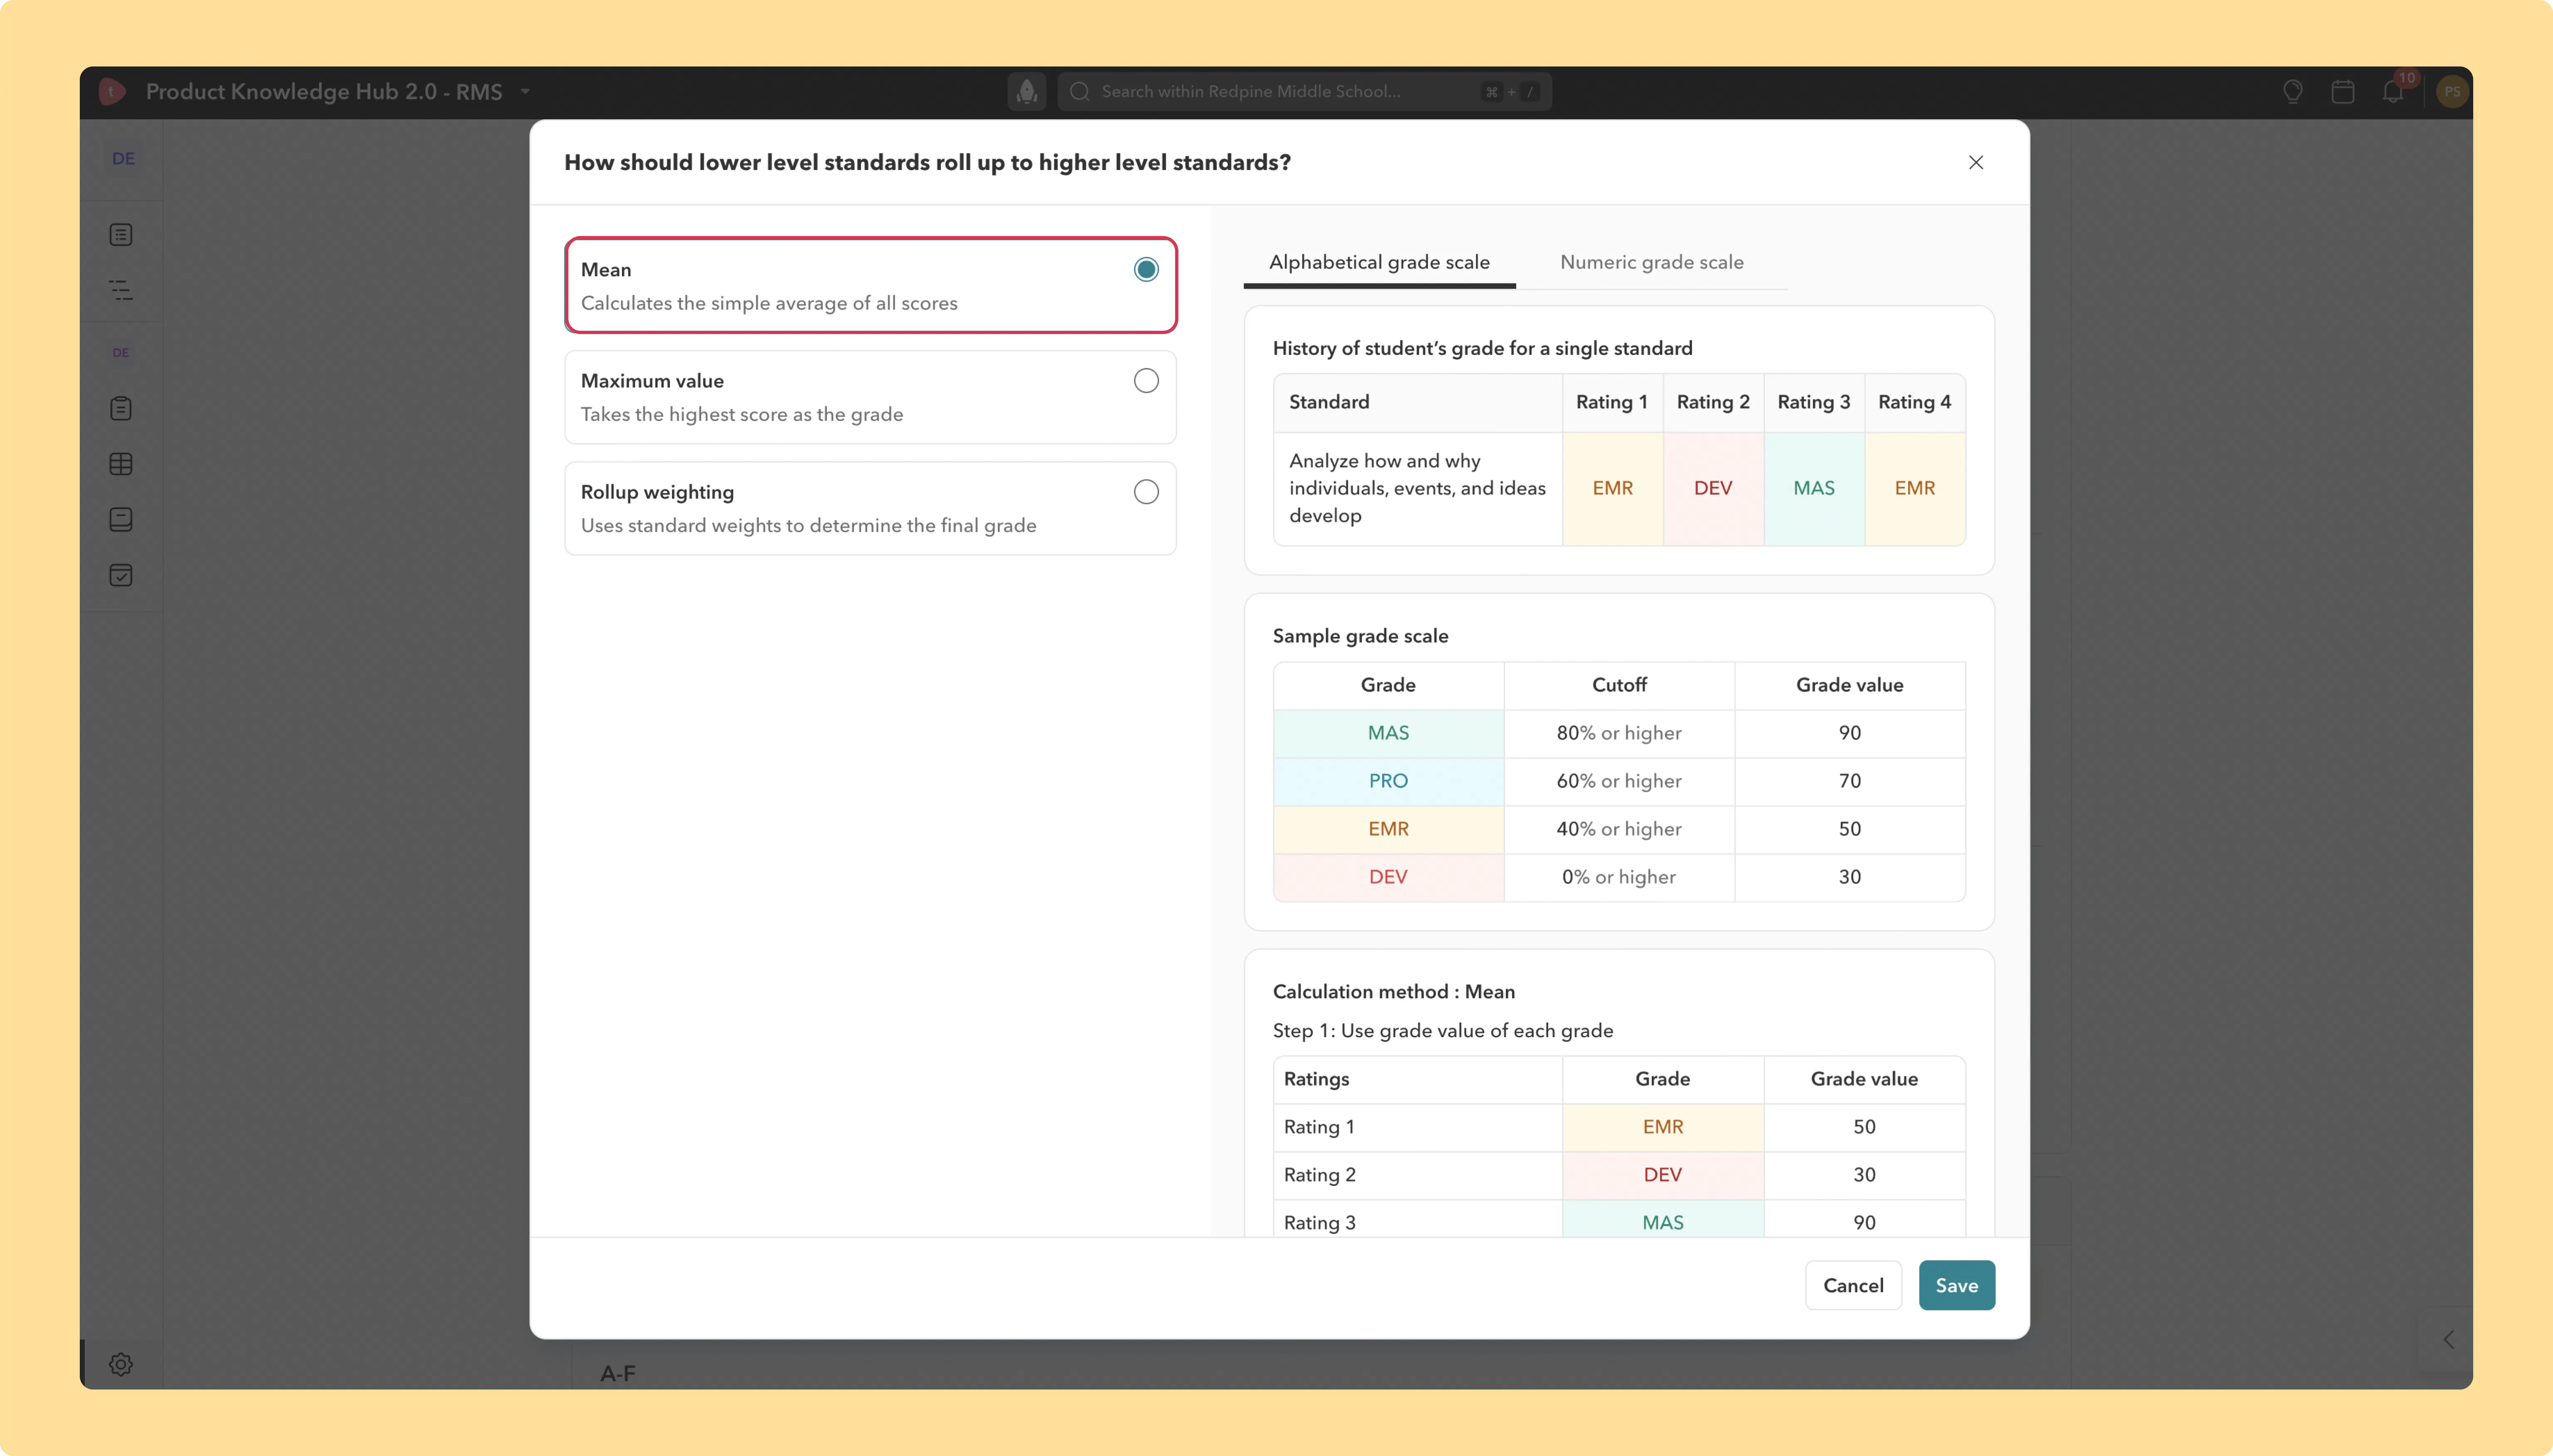Select the Rollup weighting radio button

click(1146, 492)
